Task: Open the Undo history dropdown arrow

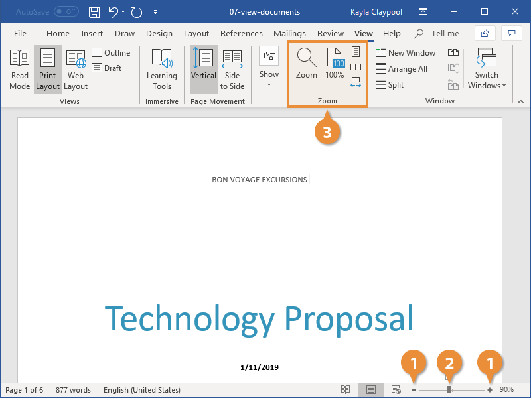Action: (x=123, y=12)
